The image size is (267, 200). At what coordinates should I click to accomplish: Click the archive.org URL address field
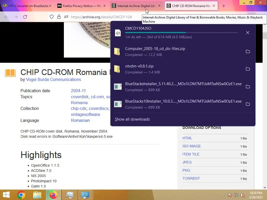tap(101, 17)
